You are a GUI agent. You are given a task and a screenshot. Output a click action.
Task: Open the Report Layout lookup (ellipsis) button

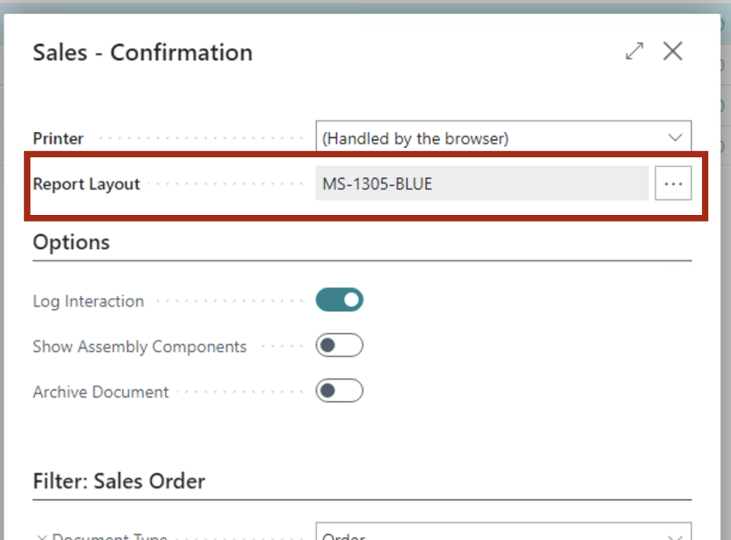click(672, 184)
